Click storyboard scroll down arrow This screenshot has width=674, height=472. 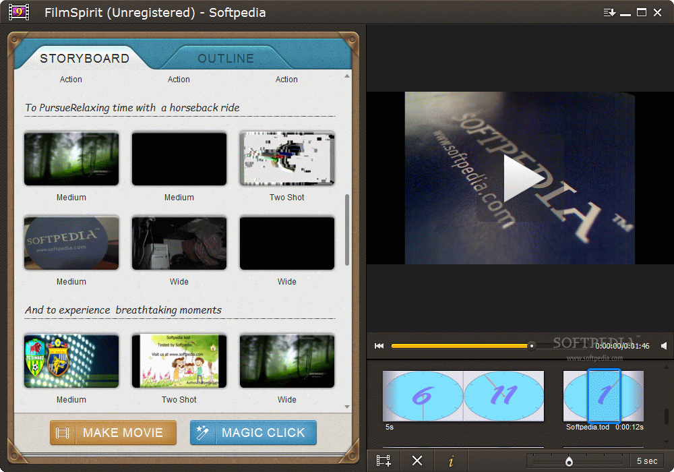[347, 407]
